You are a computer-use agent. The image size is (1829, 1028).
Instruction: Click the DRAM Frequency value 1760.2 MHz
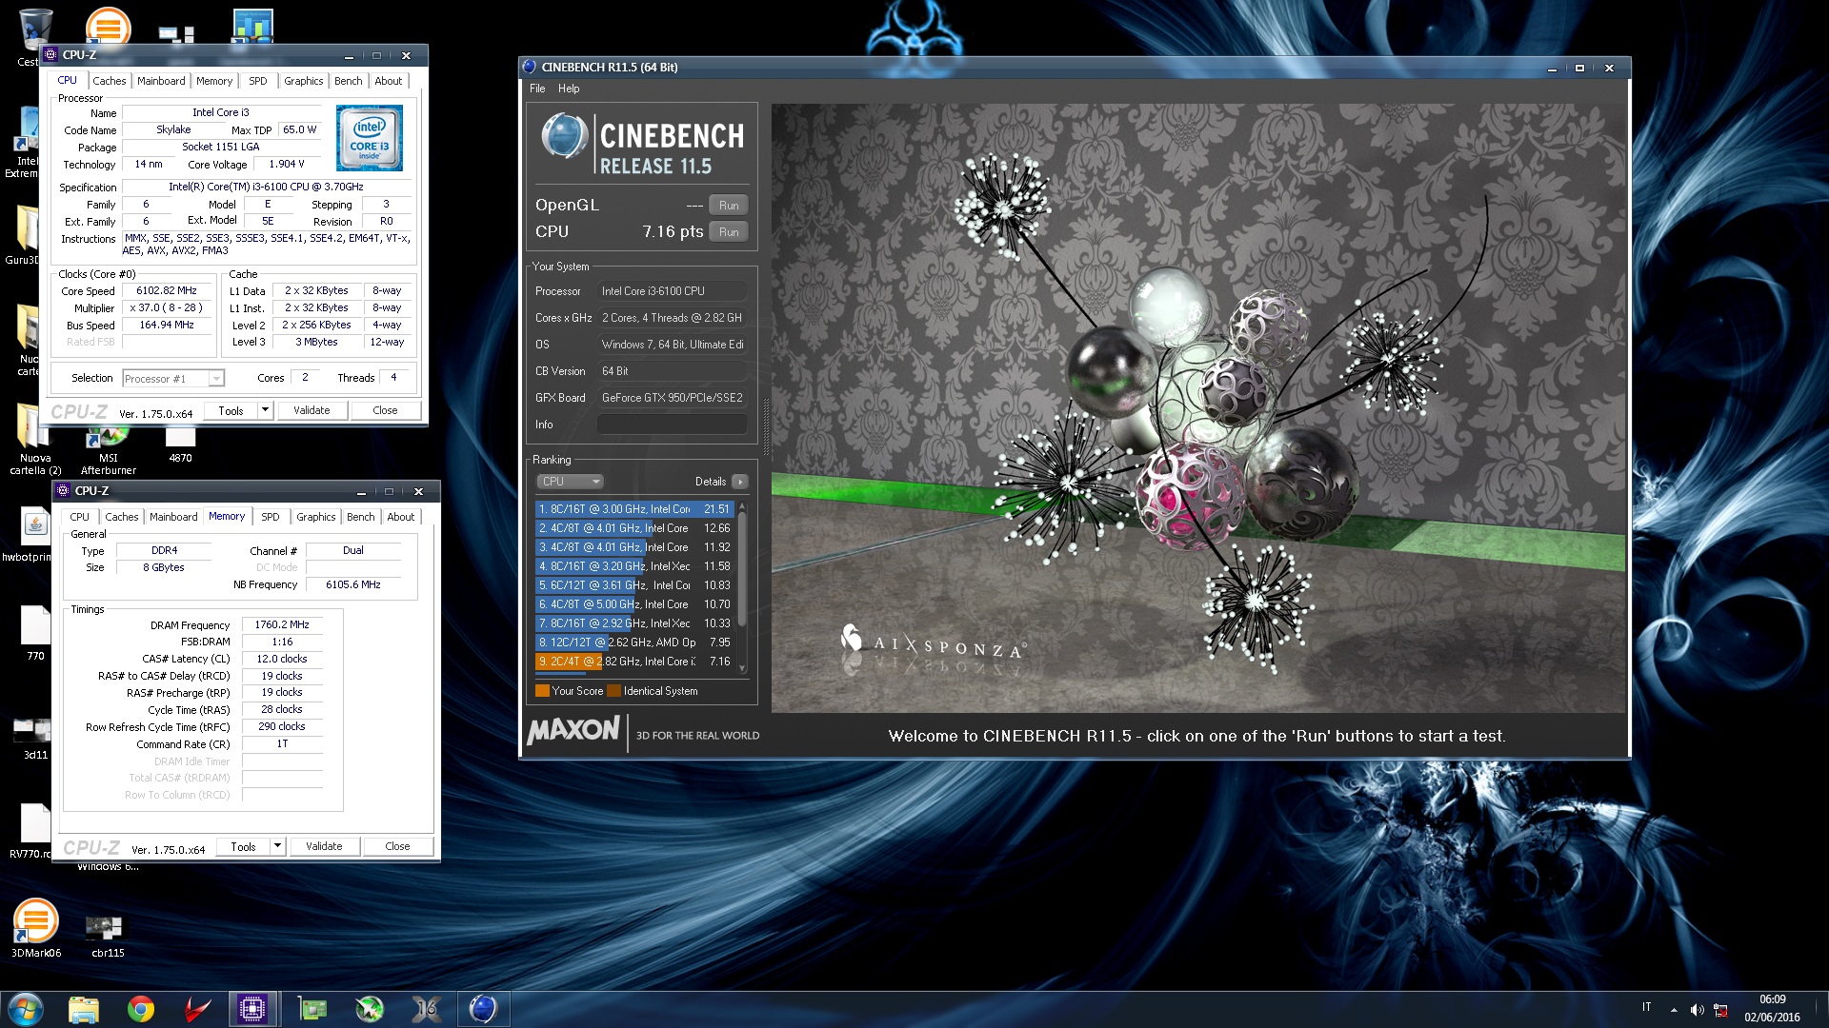point(282,625)
